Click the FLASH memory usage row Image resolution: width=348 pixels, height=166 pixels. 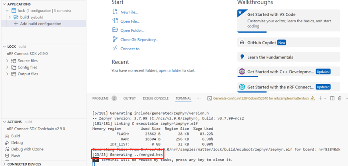pos(165,134)
